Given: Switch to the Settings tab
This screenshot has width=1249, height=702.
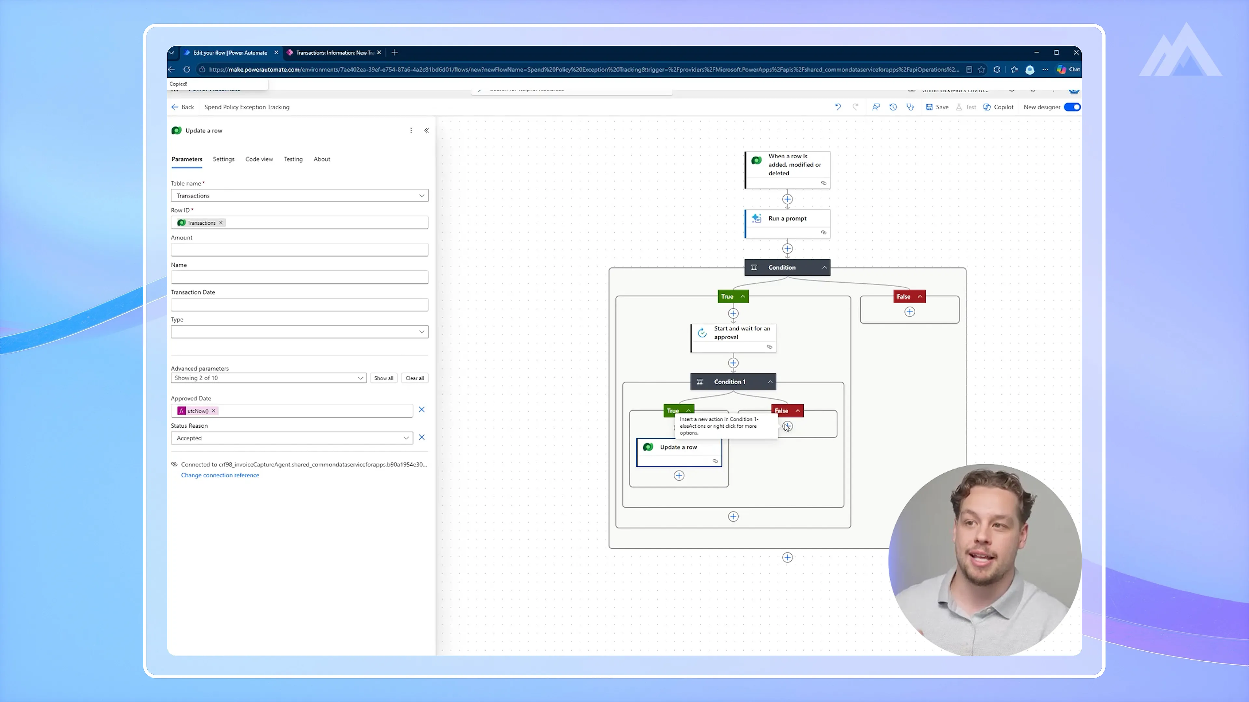Looking at the screenshot, I should coord(223,159).
